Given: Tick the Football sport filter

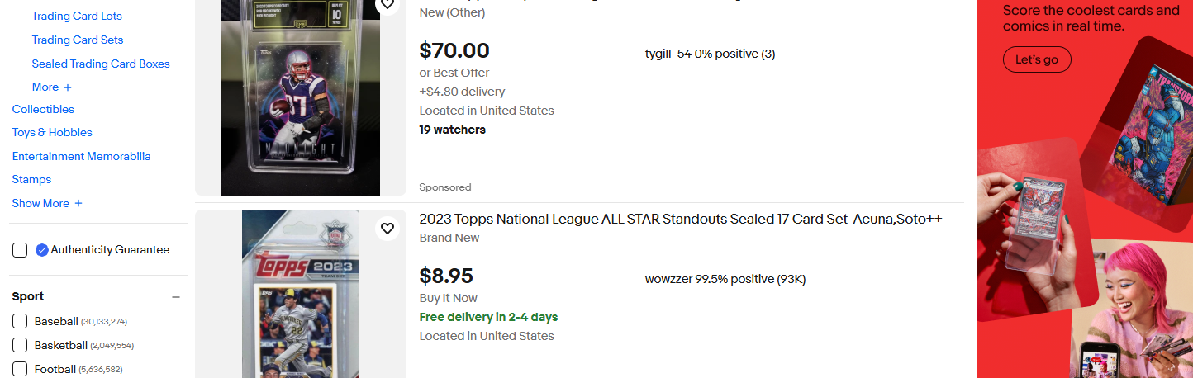Looking at the screenshot, I should 20,369.
